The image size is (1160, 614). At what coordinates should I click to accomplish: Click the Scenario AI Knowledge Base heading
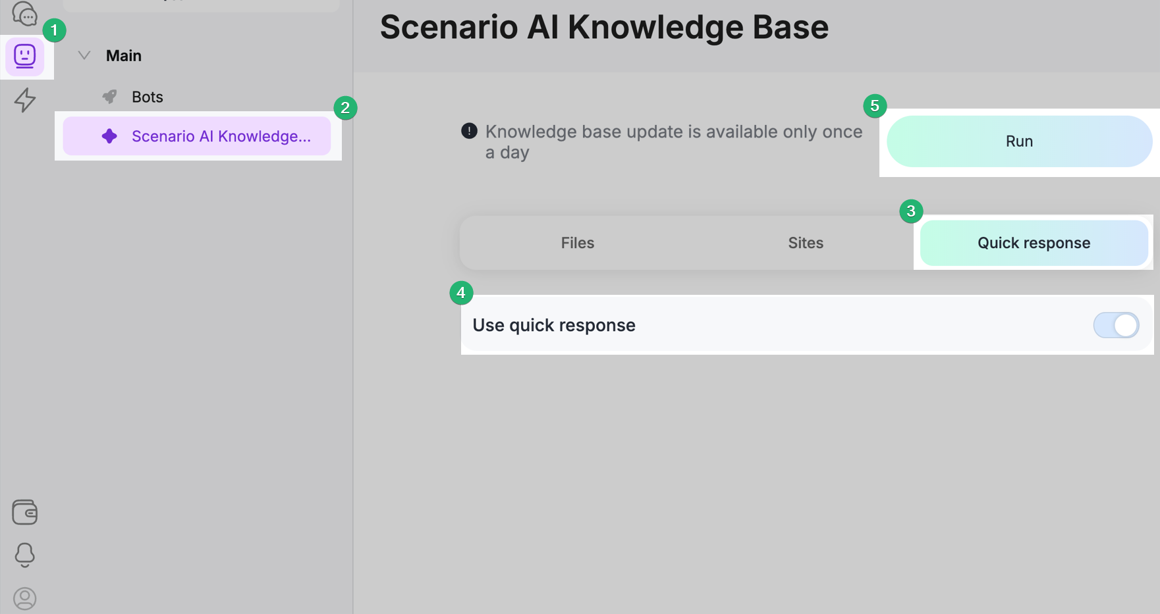point(604,28)
